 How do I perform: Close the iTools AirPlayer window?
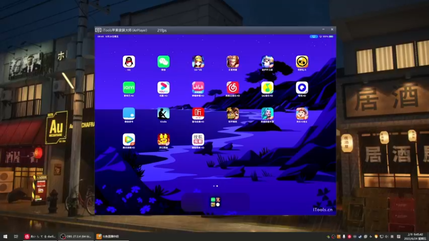pyautogui.click(x=332, y=29)
